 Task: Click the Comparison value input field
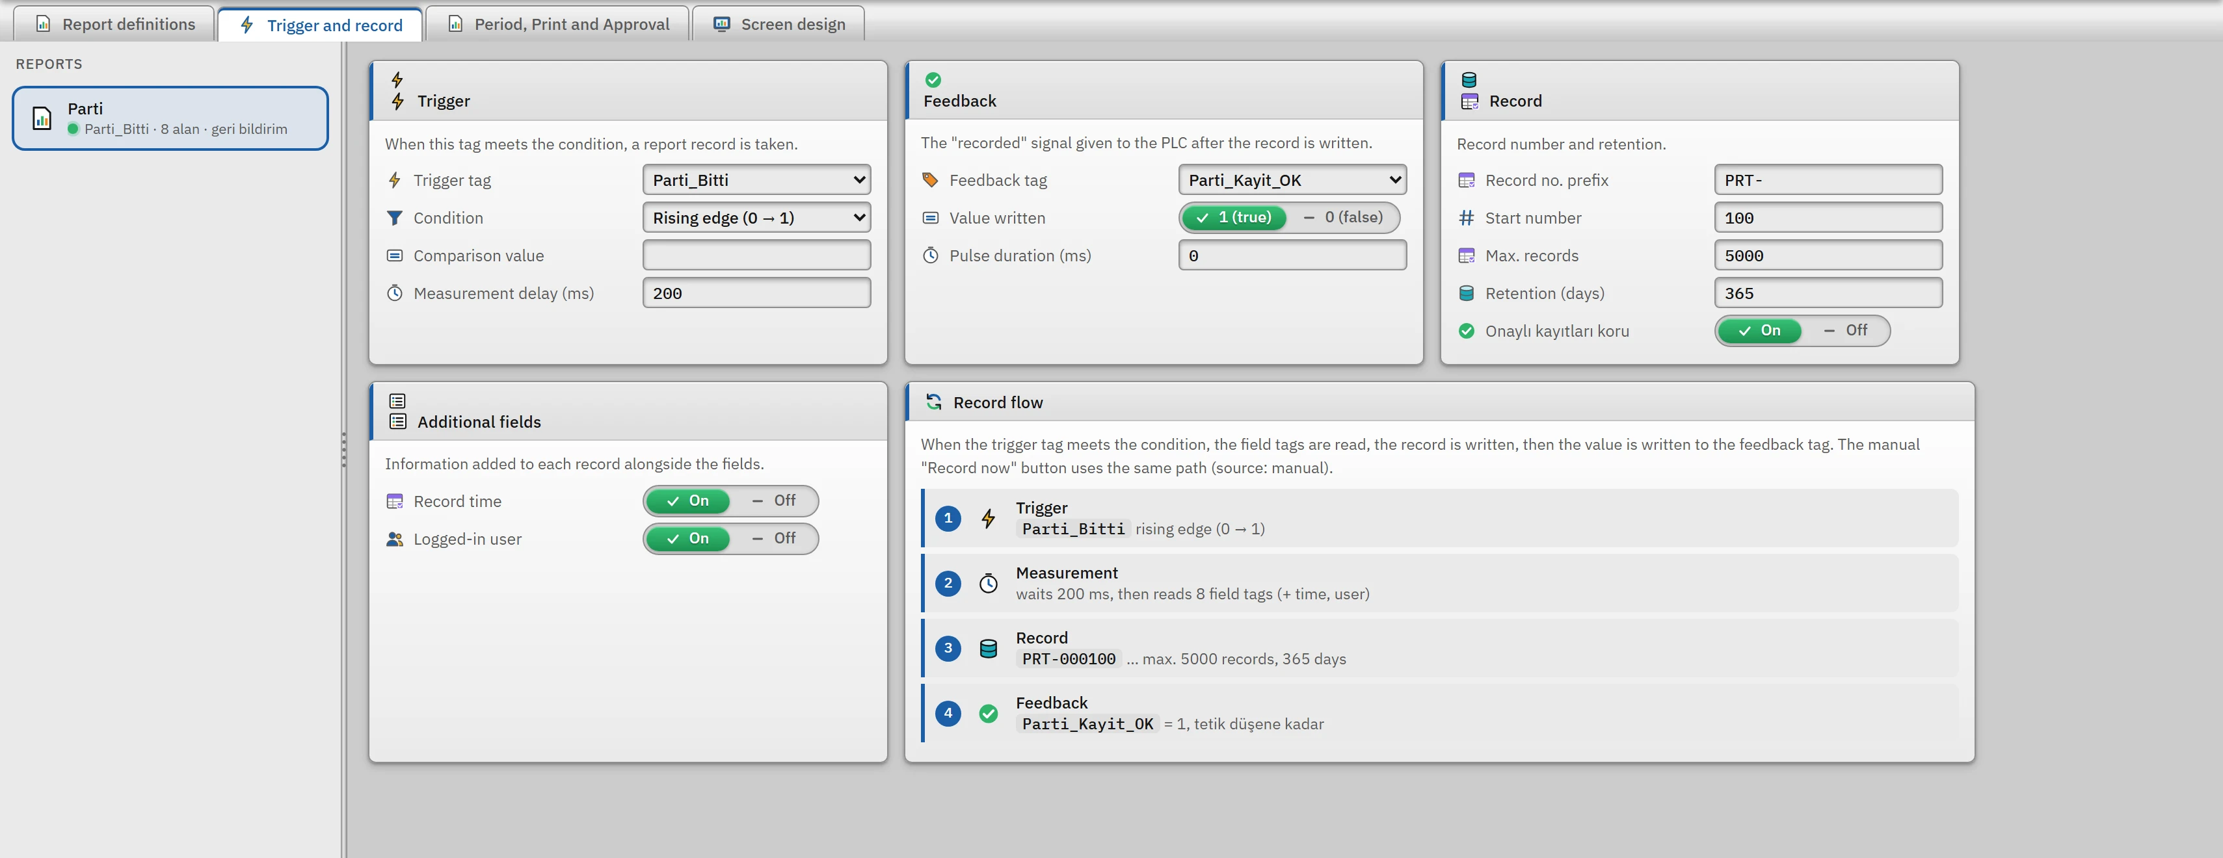[x=756, y=255]
